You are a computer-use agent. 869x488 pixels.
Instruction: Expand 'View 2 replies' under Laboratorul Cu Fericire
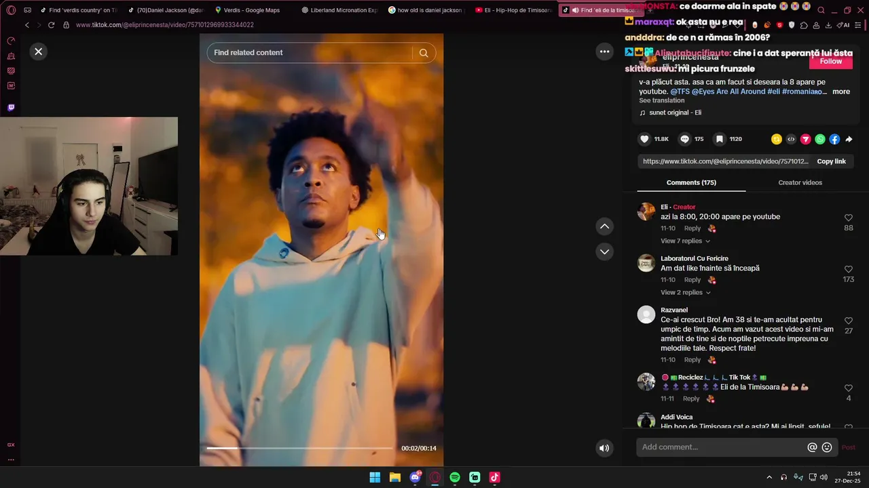(685, 293)
